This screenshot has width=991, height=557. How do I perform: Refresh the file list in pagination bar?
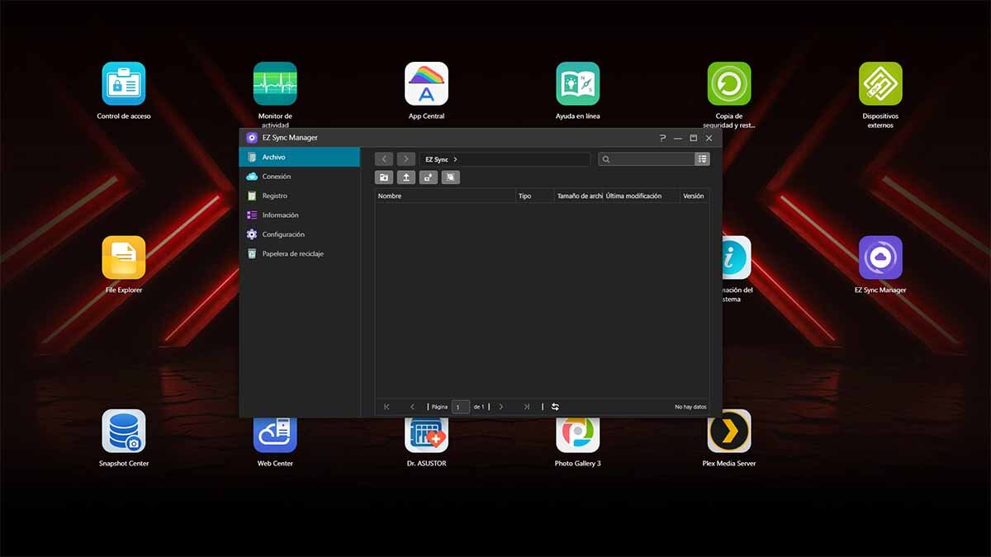[555, 407]
